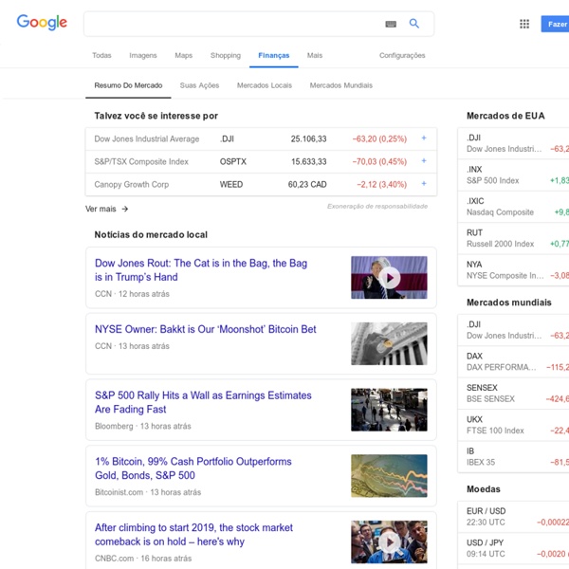The height and width of the screenshot is (569, 569).
Task: Switch to the Maps tab
Action: point(184,56)
